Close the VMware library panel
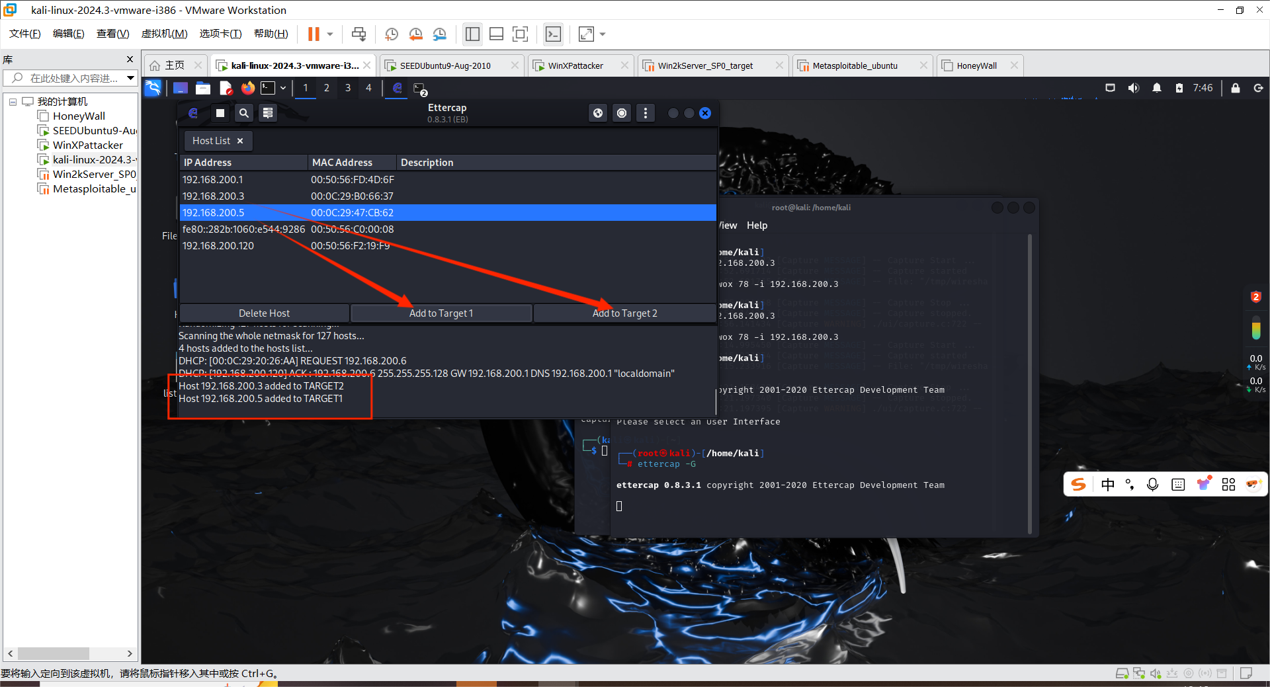 130,60
